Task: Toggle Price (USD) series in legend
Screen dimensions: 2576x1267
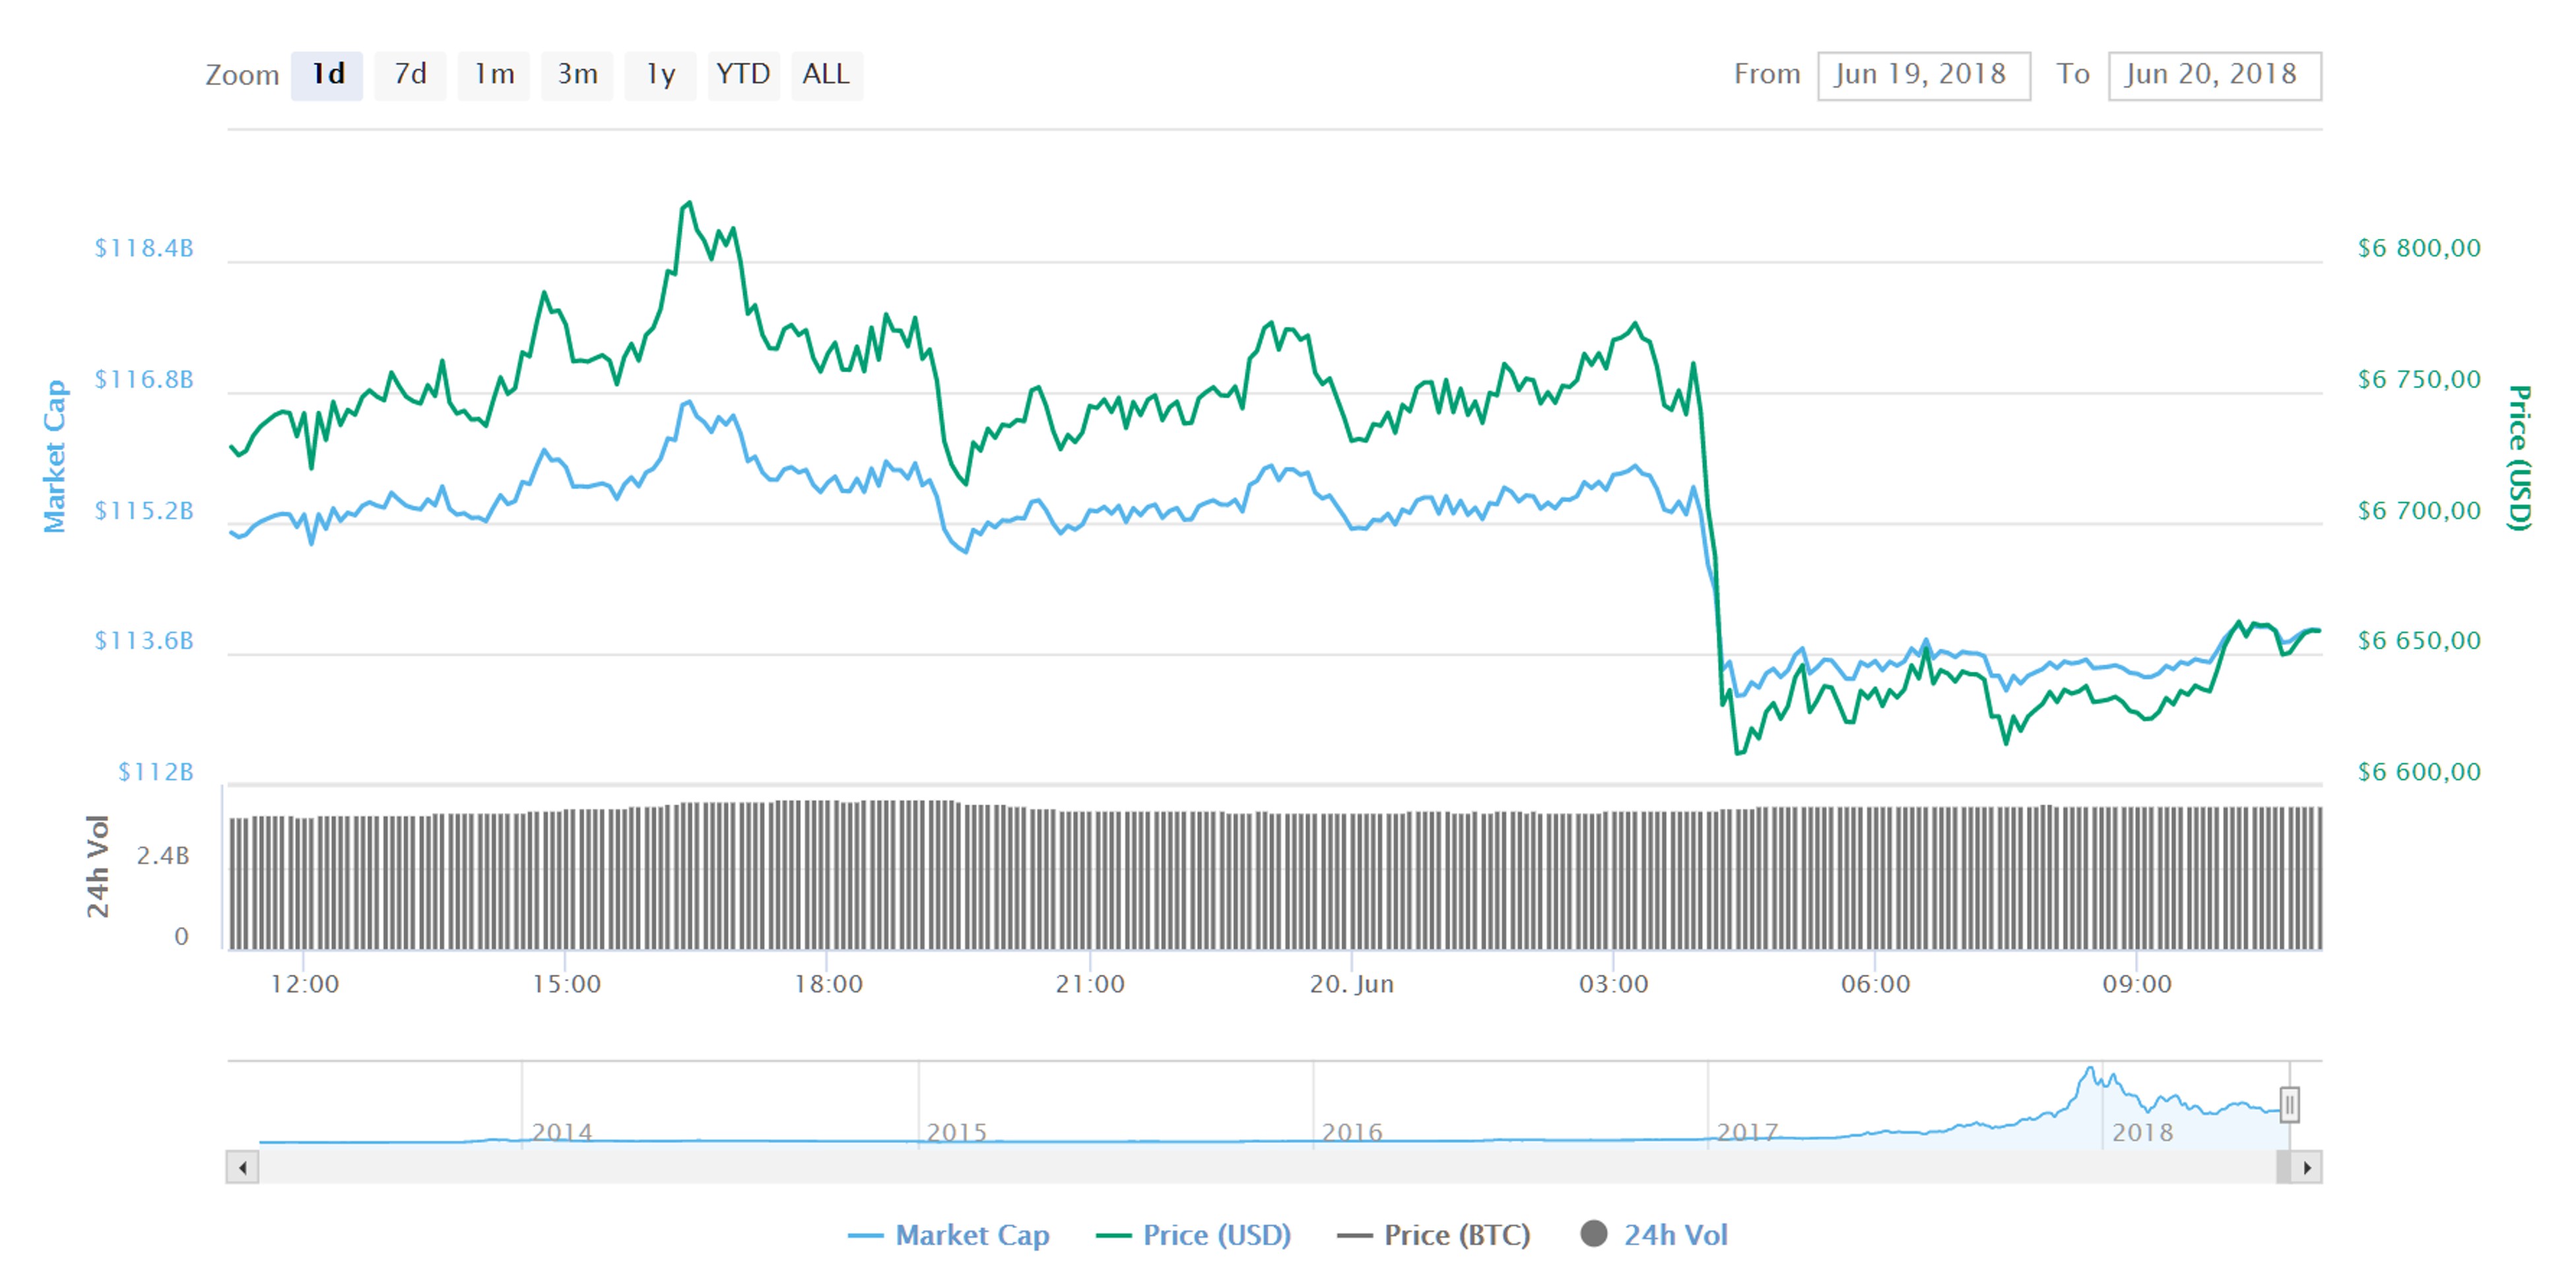Action: (x=1193, y=1235)
